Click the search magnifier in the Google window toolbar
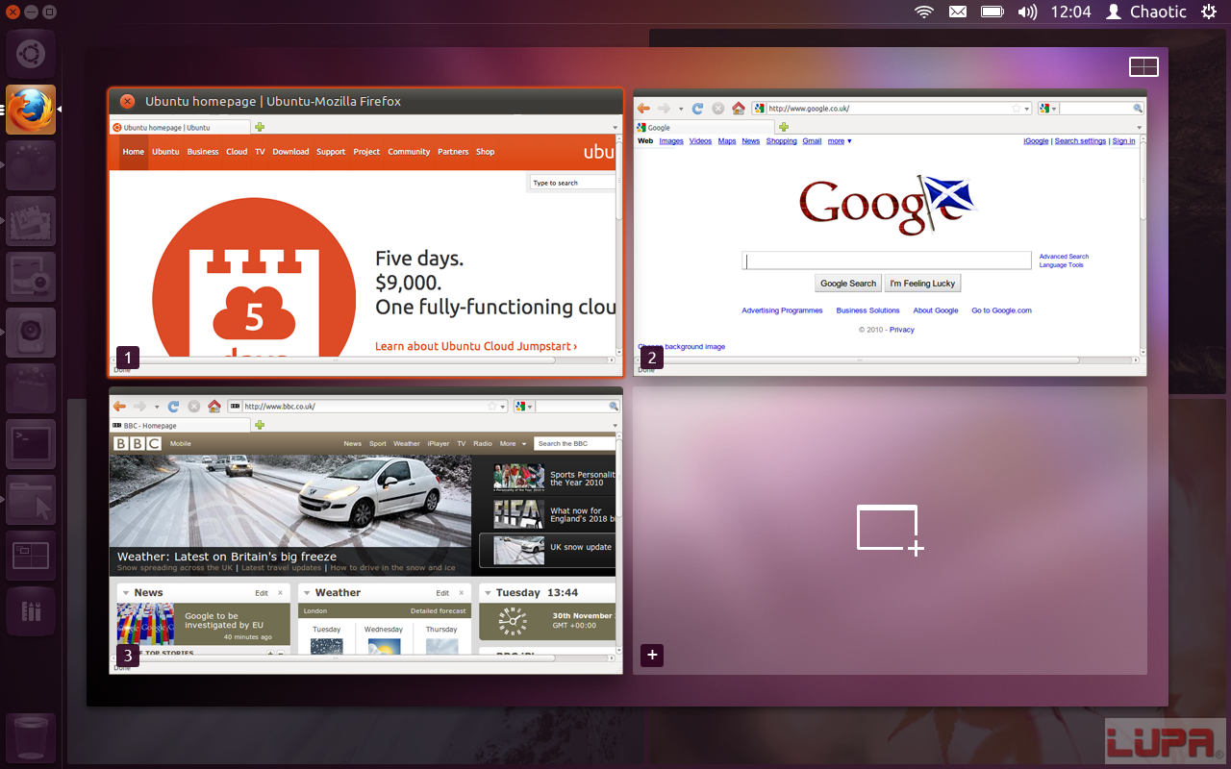 (x=1138, y=109)
